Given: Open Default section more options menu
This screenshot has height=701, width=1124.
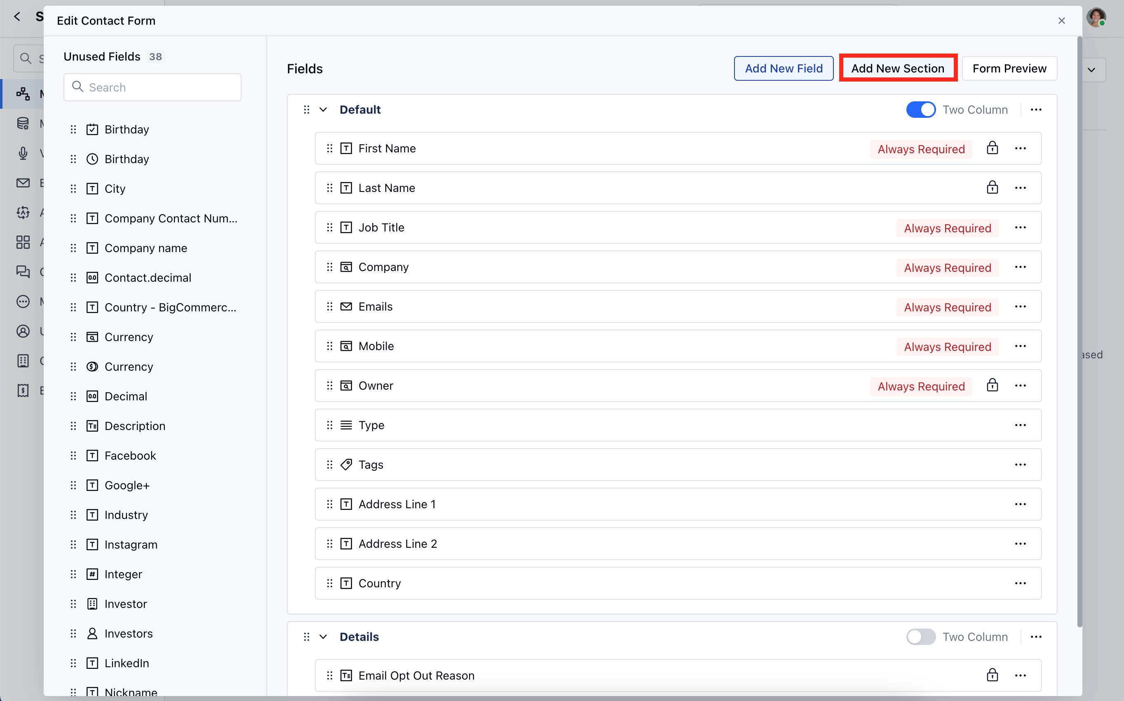Looking at the screenshot, I should click(1036, 110).
